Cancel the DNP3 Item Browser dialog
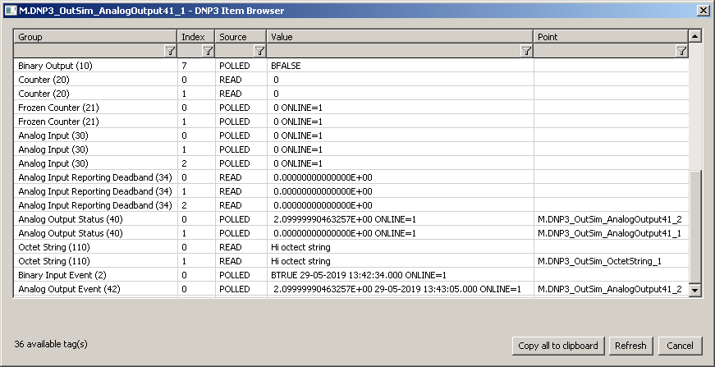The width and height of the screenshot is (715, 367). [681, 346]
